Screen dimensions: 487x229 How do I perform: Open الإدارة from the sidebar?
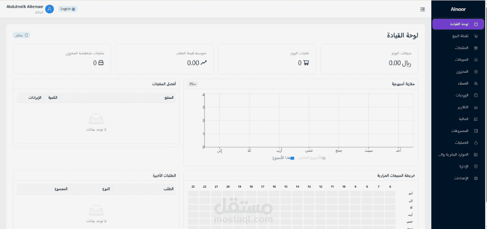pyautogui.click(x=458, y=167)
